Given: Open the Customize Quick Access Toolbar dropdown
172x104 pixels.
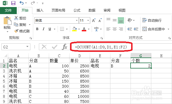Looking at the screenshot, I should (43, 3).
